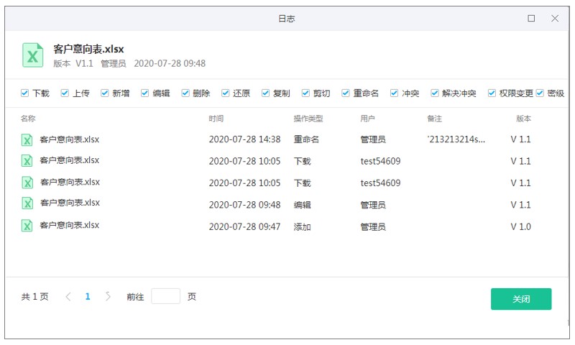Viewport: 575px width, 345px height.
Task: Select the V 1.0 添加 log entry row
Action: tap(287, 226)
